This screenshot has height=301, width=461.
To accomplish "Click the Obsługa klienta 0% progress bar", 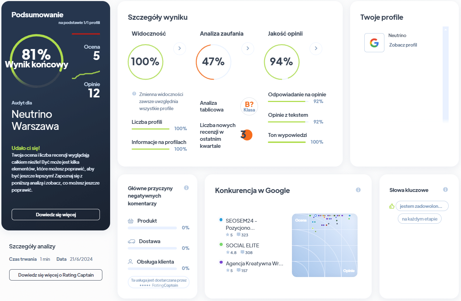I will click(x=152, y=269).
